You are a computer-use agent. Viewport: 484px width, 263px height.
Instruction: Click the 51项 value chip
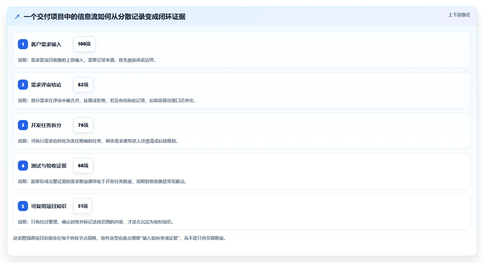pos(83,206)
